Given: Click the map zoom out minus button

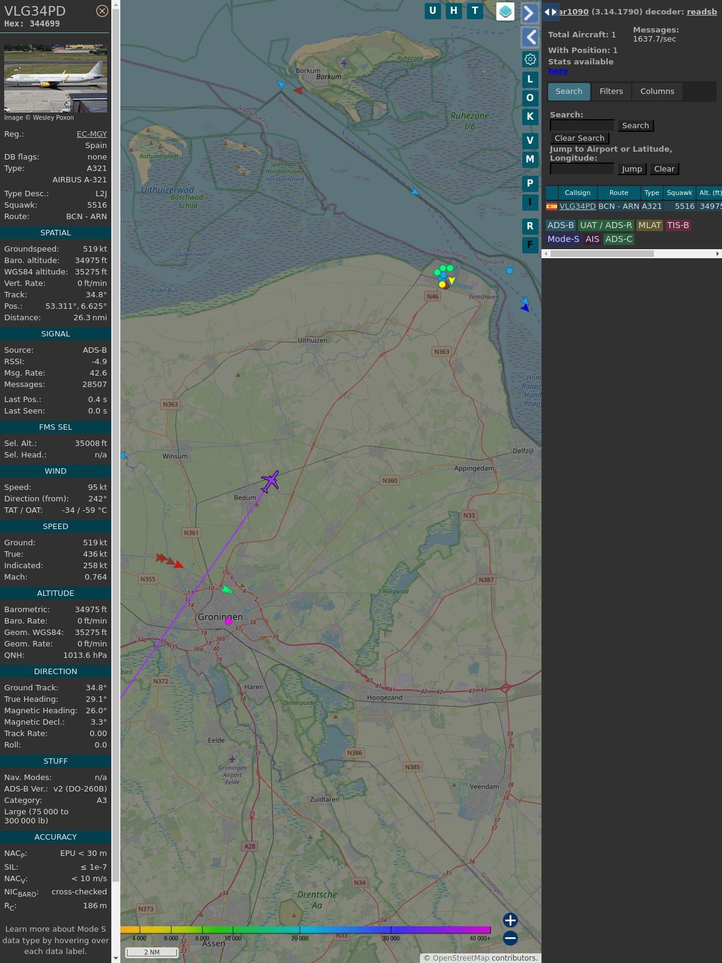Looking at the screenshot, I should (x=510, y=938).
